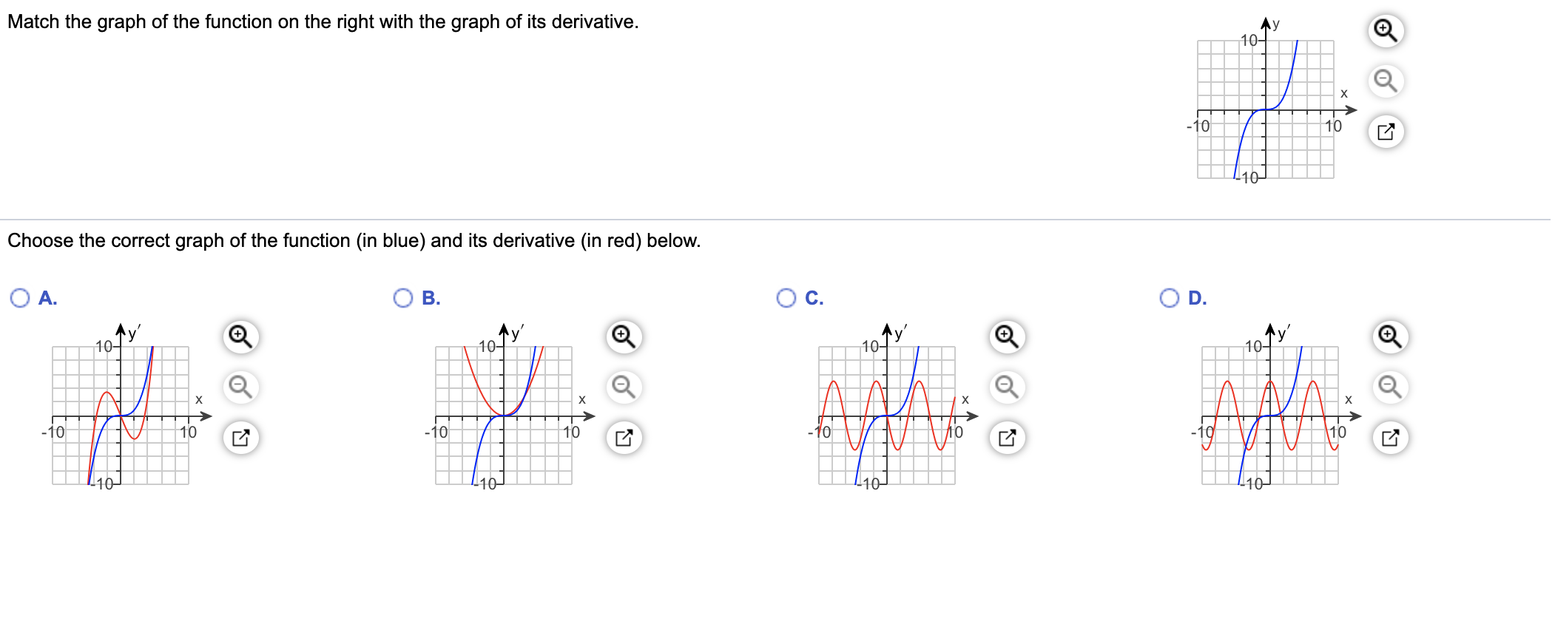Viewport: 1555px width, 627px height.
Task: Open answer choice D's graph in larger view
Action: pos(1389,436)
